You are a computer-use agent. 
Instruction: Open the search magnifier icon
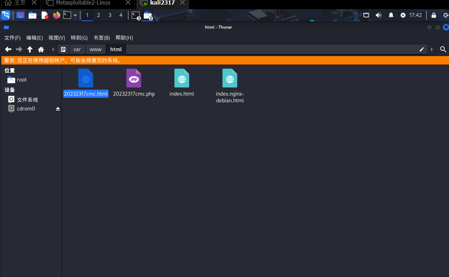[443, 49]
